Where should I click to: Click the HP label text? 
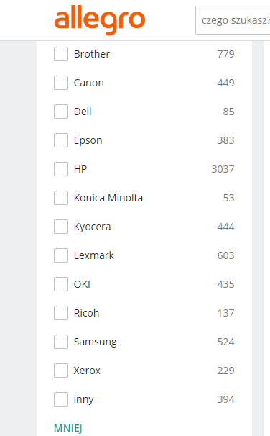80,169
